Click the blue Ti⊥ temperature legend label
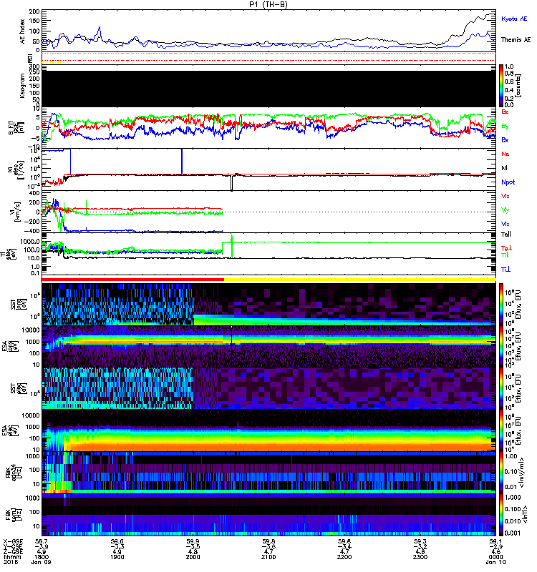This screenshot has width=537, height=572. tap(505, 270)
